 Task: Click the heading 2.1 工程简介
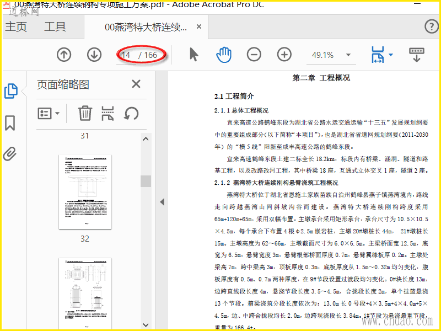click(x=234, y=96)
